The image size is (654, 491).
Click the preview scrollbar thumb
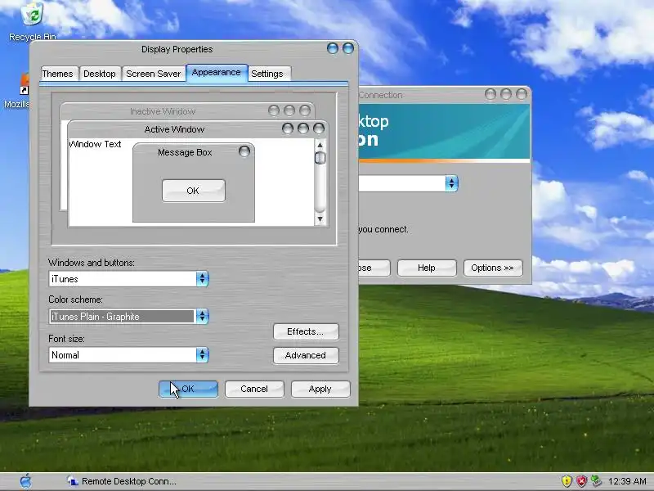[320, 158]
